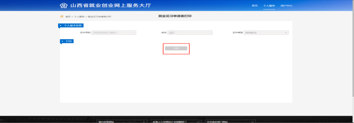
Task: Click the 就业见习申请表打印 page heading
Action: [x=175, y=16]
